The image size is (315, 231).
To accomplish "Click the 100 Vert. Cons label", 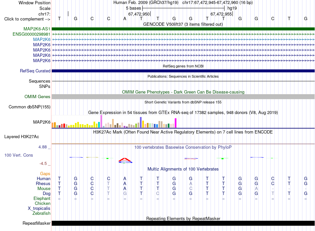I will (19, 155).
